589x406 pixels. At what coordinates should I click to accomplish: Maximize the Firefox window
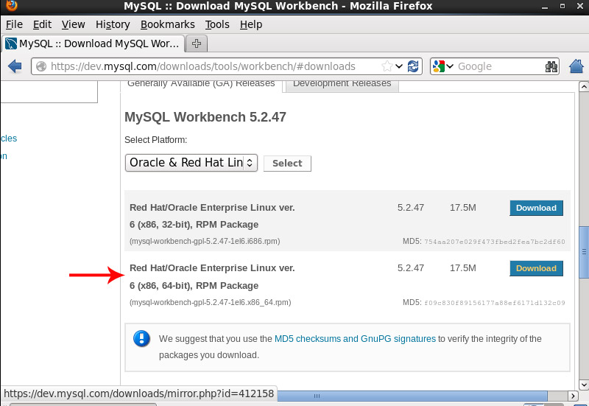(x=562, y=6)
